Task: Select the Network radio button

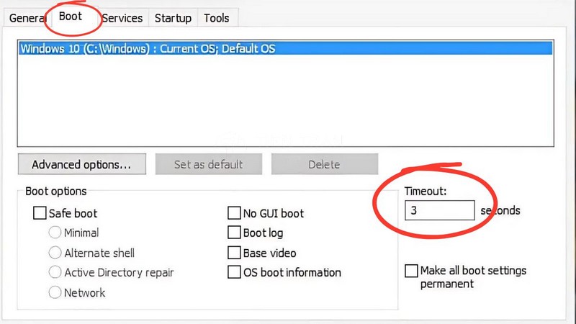Action: (55, 292)
